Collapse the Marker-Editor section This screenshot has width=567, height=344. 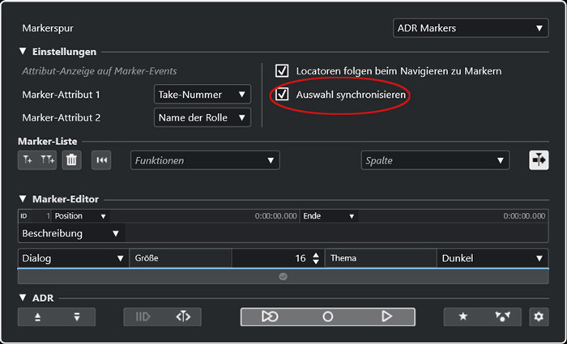(x=23, y=199)
